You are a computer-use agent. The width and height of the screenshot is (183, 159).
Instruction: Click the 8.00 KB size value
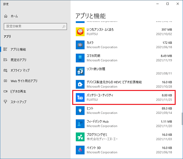[167, 95]
